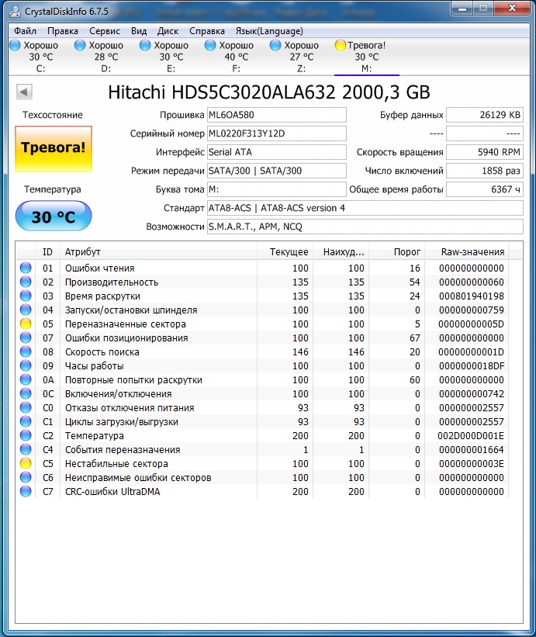Click the ID column header
The image size is (536, 637).
point(47,252)
